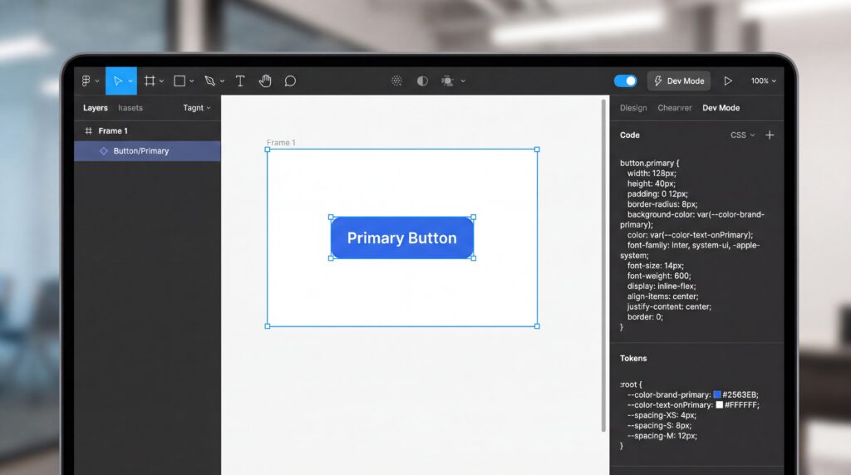Select the Frame tool

tap(150, 81)
